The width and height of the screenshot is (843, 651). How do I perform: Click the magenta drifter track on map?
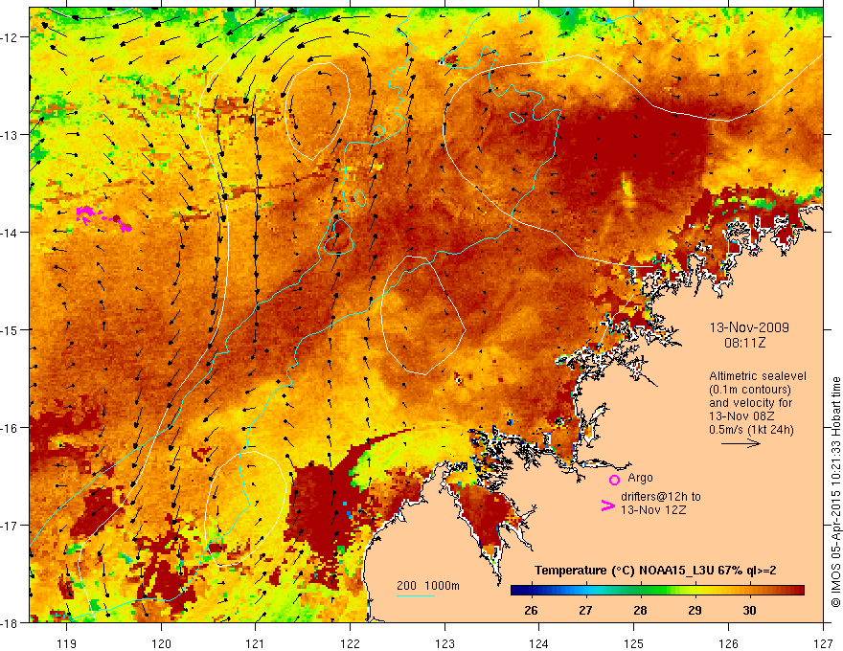(x=103, y=218)
